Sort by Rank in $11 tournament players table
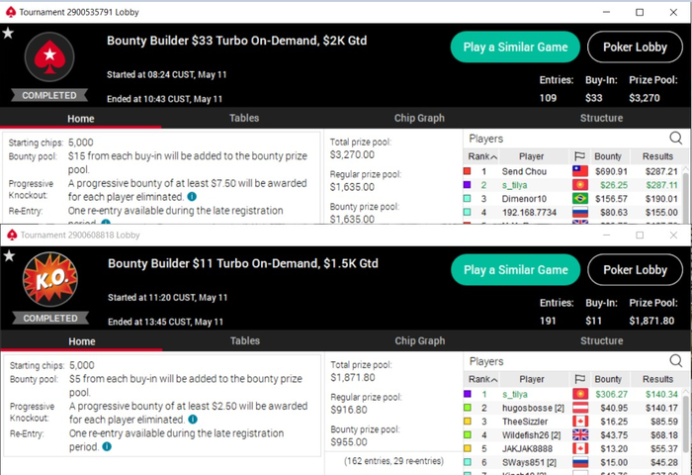The image size is (692, 475). [x=482, y=379]
